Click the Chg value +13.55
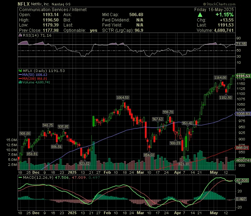This screenshot has width=251, height=216. click(227, 20)
